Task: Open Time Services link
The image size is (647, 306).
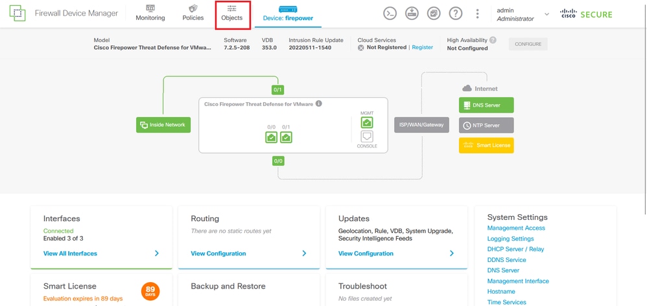Action: (507, 302)
